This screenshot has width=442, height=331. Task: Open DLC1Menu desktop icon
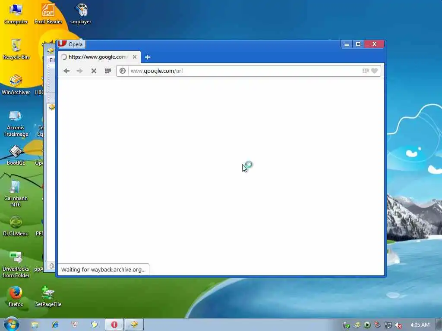click(16, 226)
